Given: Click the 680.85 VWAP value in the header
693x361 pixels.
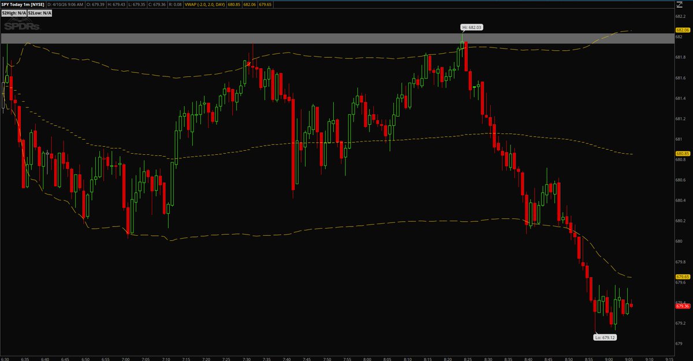Looking at the screenshot, I should coord(234,5).
